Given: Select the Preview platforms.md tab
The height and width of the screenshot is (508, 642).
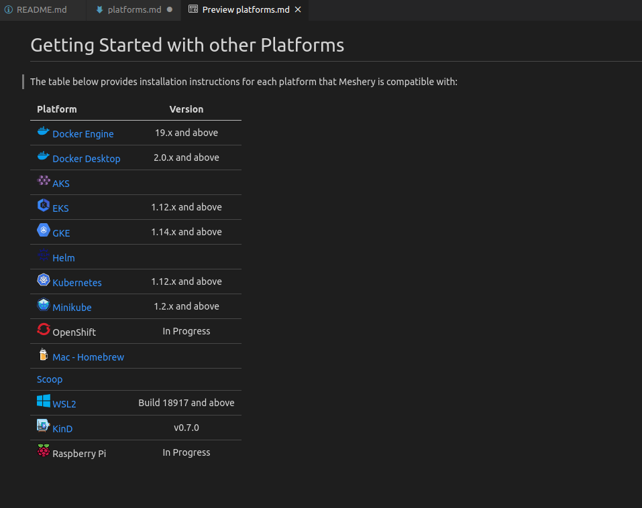Looking at the screenshot, I should pyautogui.click(x=246, y=10).
